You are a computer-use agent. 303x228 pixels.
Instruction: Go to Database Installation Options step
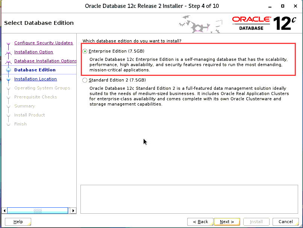point(45,61)
